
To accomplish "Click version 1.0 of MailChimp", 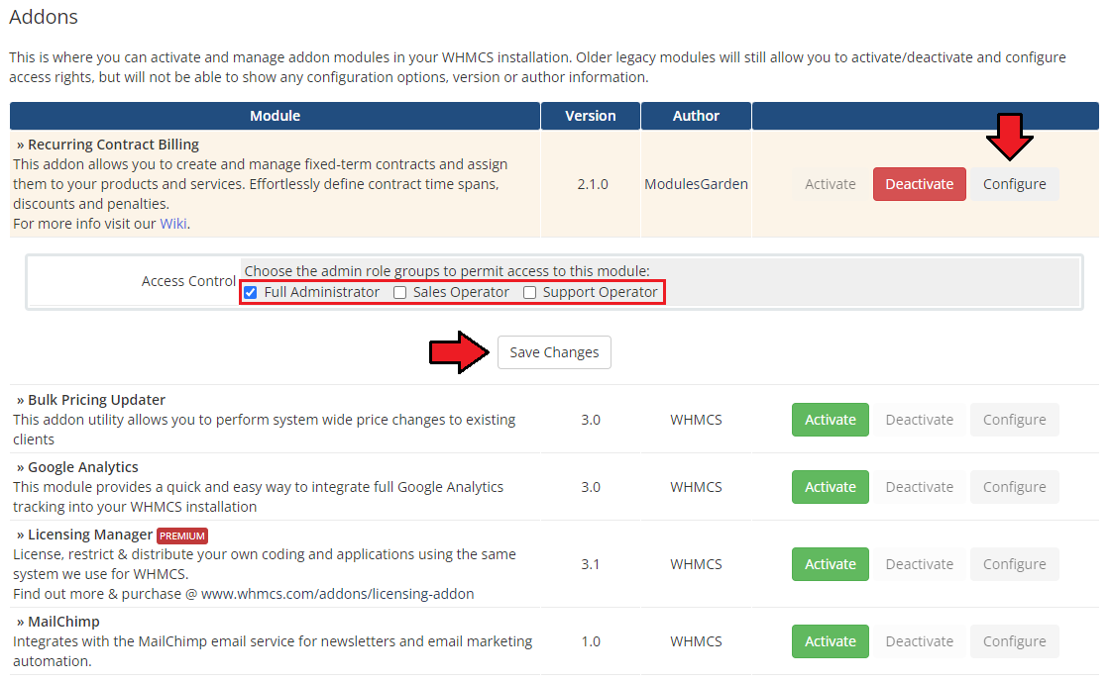I will [591, 641].
